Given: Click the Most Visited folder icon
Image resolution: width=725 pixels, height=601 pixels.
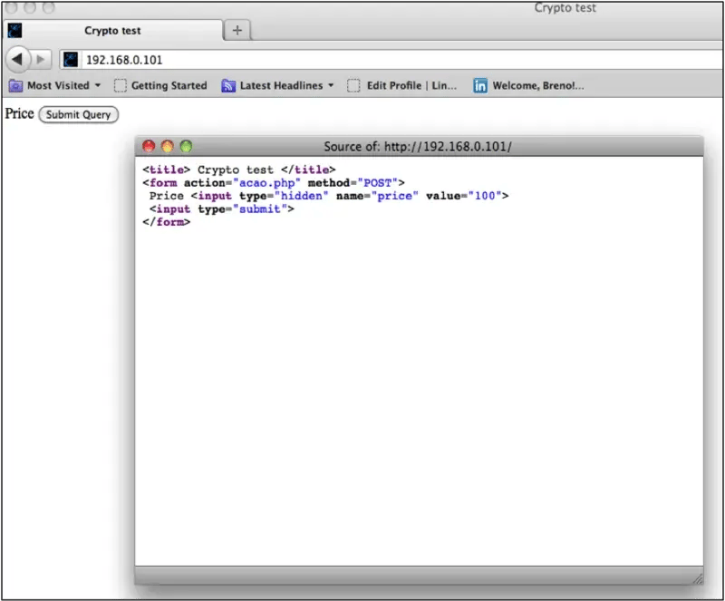Looking at the screenshot, I should point(15,85).
